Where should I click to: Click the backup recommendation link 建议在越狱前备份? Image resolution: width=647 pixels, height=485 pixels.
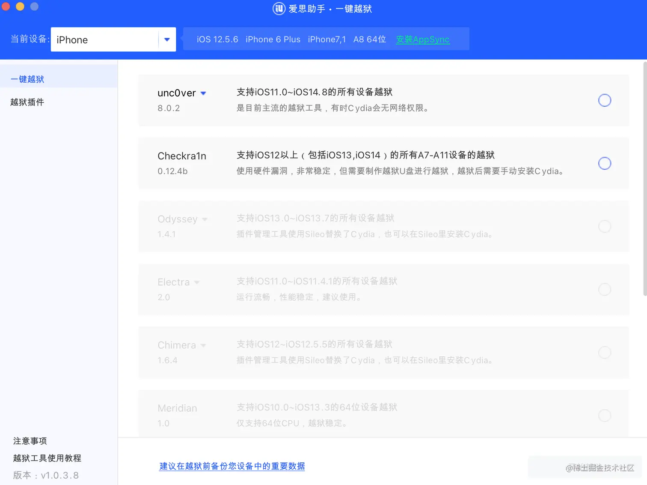click(x=232, y=466)
